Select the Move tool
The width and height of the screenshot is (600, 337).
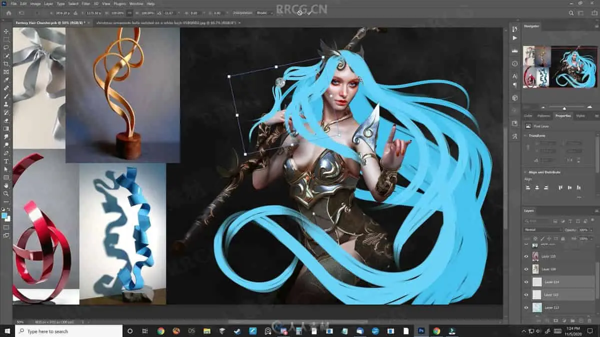click(x=6, y=31)
